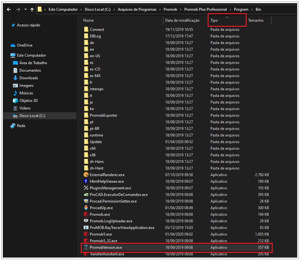Open Program breadcrumb segment
The image size is (300, 261).
(241, 9)
